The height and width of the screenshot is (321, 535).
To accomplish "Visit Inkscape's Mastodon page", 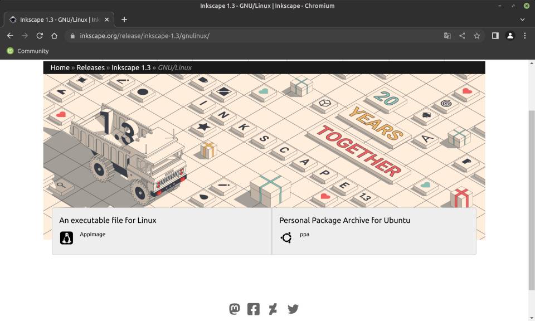I will pos(235,309).
